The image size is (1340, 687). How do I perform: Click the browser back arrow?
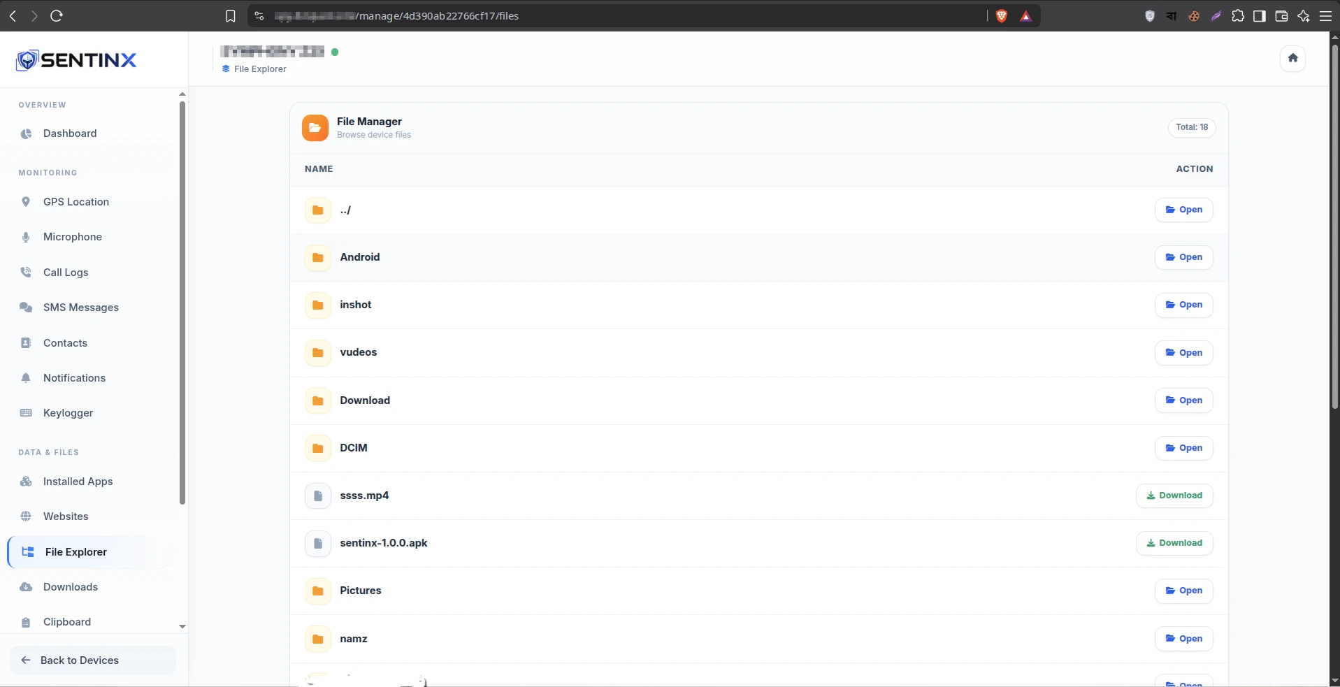13,15
